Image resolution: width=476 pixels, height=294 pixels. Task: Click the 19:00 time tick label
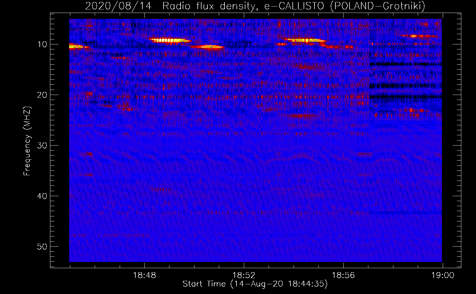pyautogui.click(x=443, y=275)
